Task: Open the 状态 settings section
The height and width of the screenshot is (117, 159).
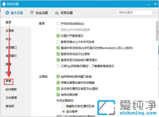Action: 9,39
